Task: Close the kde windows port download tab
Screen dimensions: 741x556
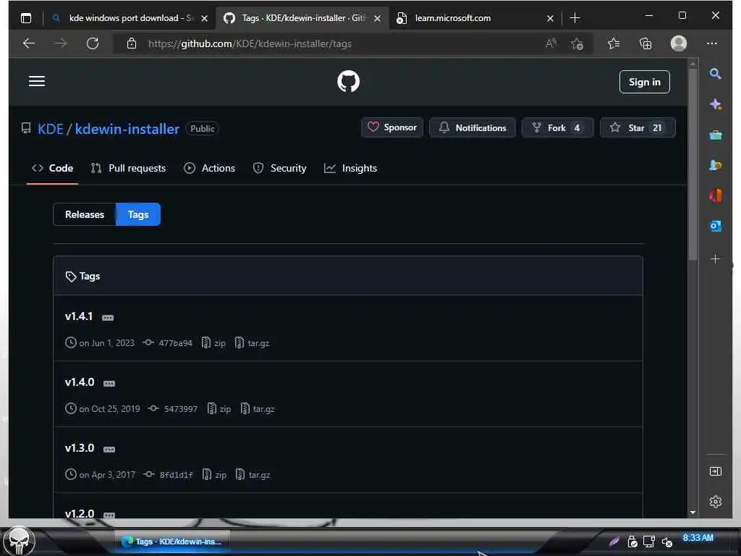Action: [x=204, y=18]
